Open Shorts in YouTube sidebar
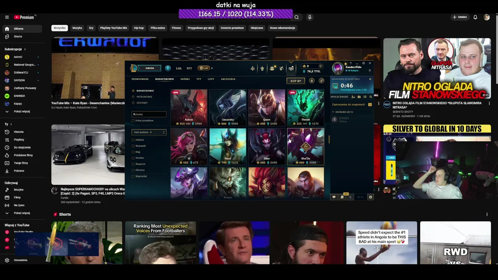The height and width of the screenshot is (280, 498). [x=22, y=37]
